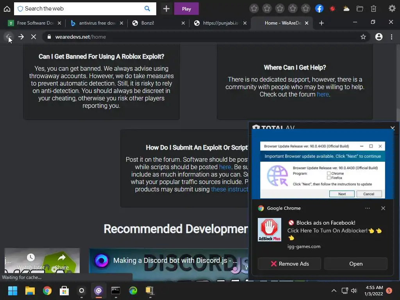
Task: Open the fifth star bookmark slot
Action: click(x=305, y=9)
